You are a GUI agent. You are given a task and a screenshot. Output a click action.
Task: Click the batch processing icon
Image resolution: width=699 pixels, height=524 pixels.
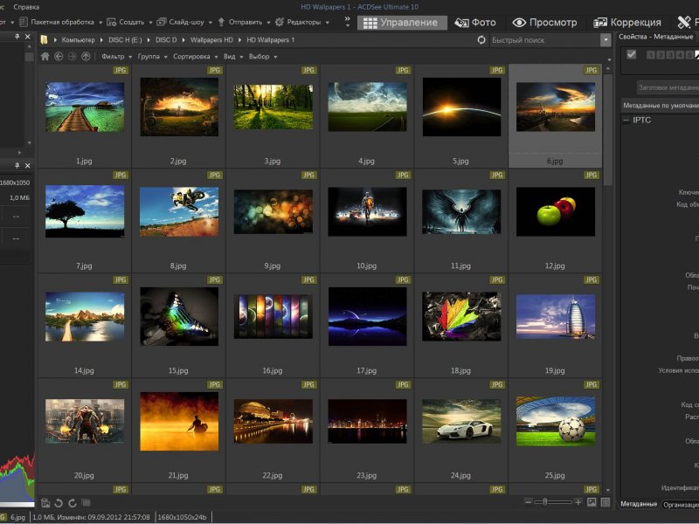pos(24,22)
